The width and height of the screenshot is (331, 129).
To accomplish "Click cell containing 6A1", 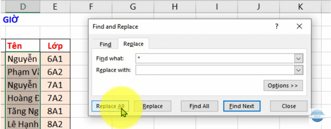I will 55,59.
